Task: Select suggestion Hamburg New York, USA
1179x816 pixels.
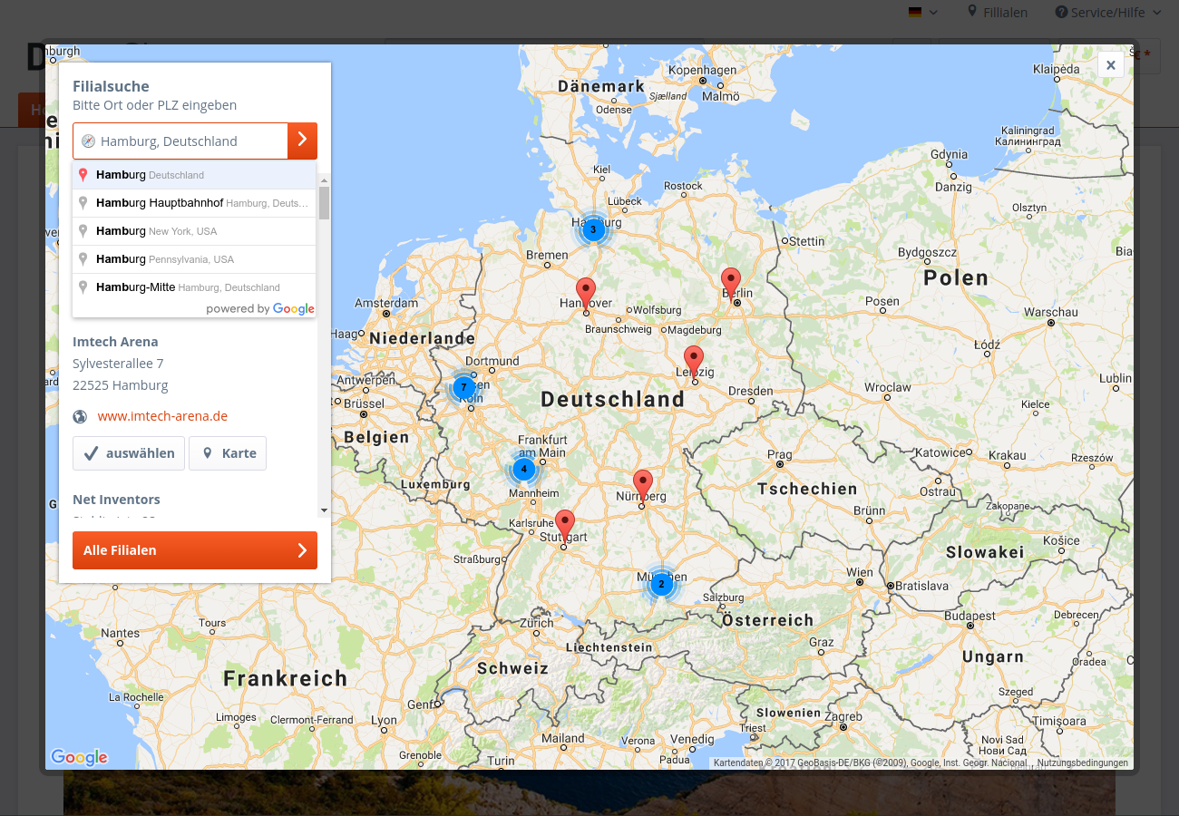Action: tap(194, 231)
